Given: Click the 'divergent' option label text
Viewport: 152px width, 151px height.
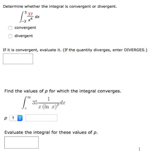Looking at the screenshot, I should pyautogui.click(x=24, y=36).
